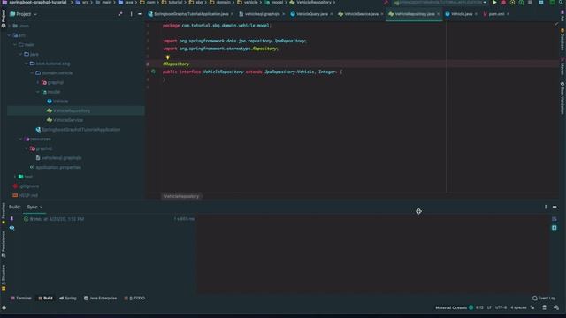This screenshot has height=318, width=566.
Task: Minimize the Build panel with the minus icon
Action: (555, 207)
